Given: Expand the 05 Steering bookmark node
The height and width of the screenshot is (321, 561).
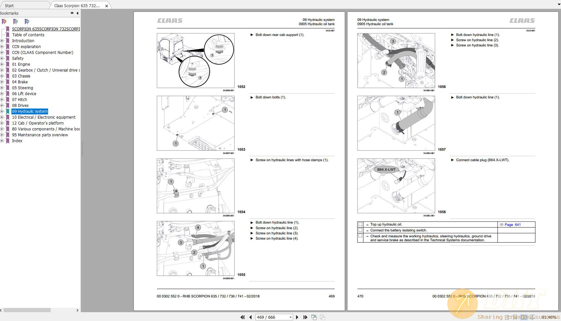Looking at the screenshot, I should (x=2, y=88).
